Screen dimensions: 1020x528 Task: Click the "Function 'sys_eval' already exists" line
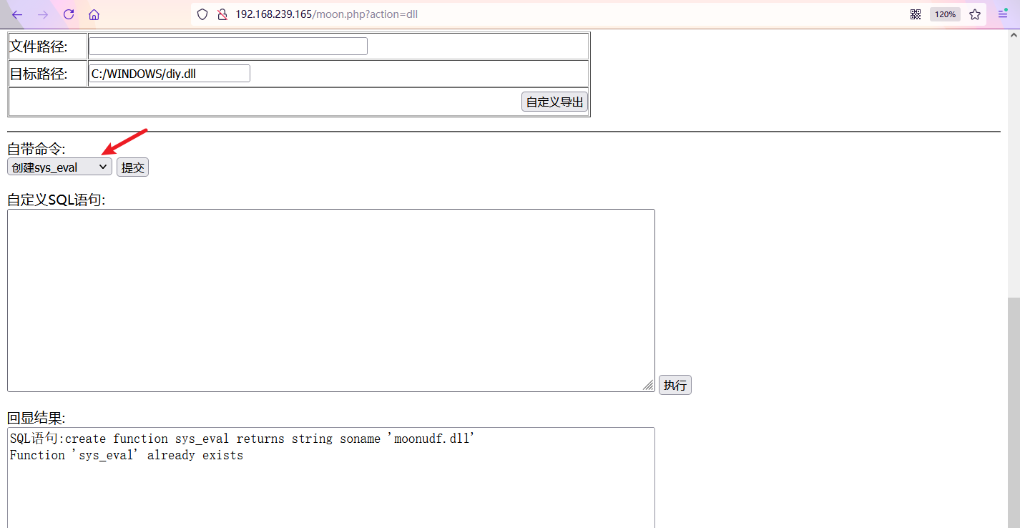127,455
